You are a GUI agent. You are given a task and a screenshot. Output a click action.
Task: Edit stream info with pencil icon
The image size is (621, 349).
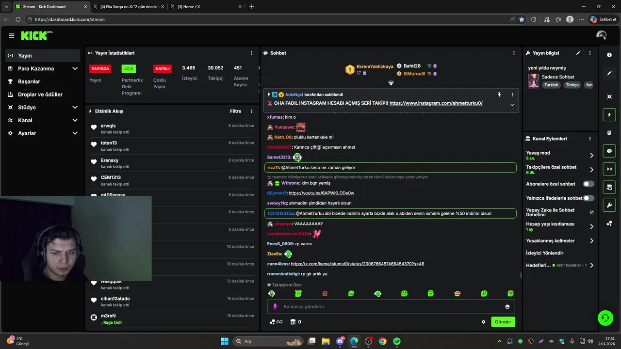tap(578, 53)
